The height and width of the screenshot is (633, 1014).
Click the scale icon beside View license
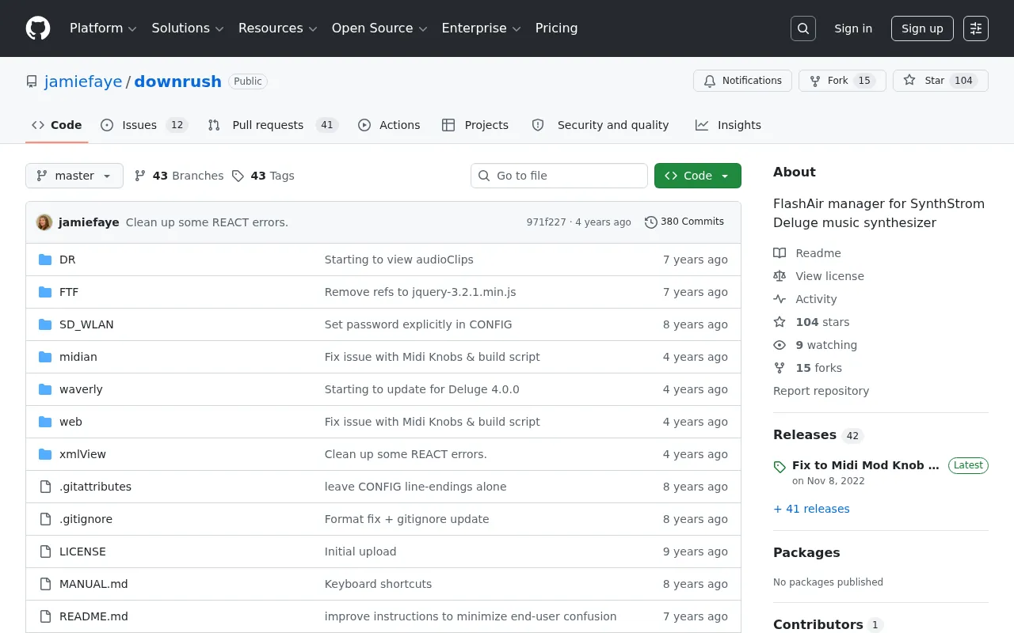click(780, 276)
